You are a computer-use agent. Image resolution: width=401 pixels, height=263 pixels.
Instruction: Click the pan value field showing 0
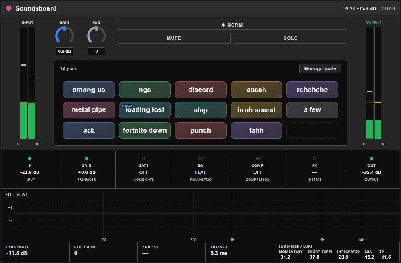pos(96,51)
